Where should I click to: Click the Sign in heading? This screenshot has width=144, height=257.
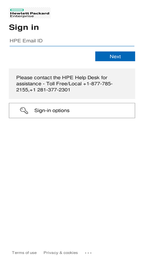click(24, 27)
